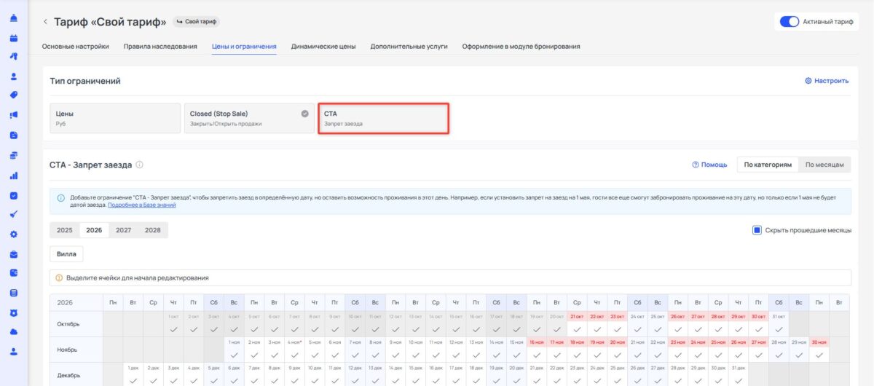The height and width of the screenshot is (386, 874).
Task: Click the Свой тариф badge near title
Action: tap(197, 22)
